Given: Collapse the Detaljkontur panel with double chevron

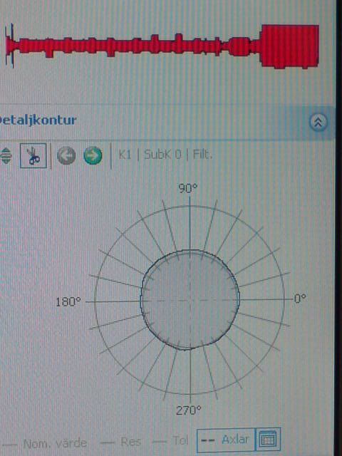Looking at the screenshot, I should click(x=318, y=123).
